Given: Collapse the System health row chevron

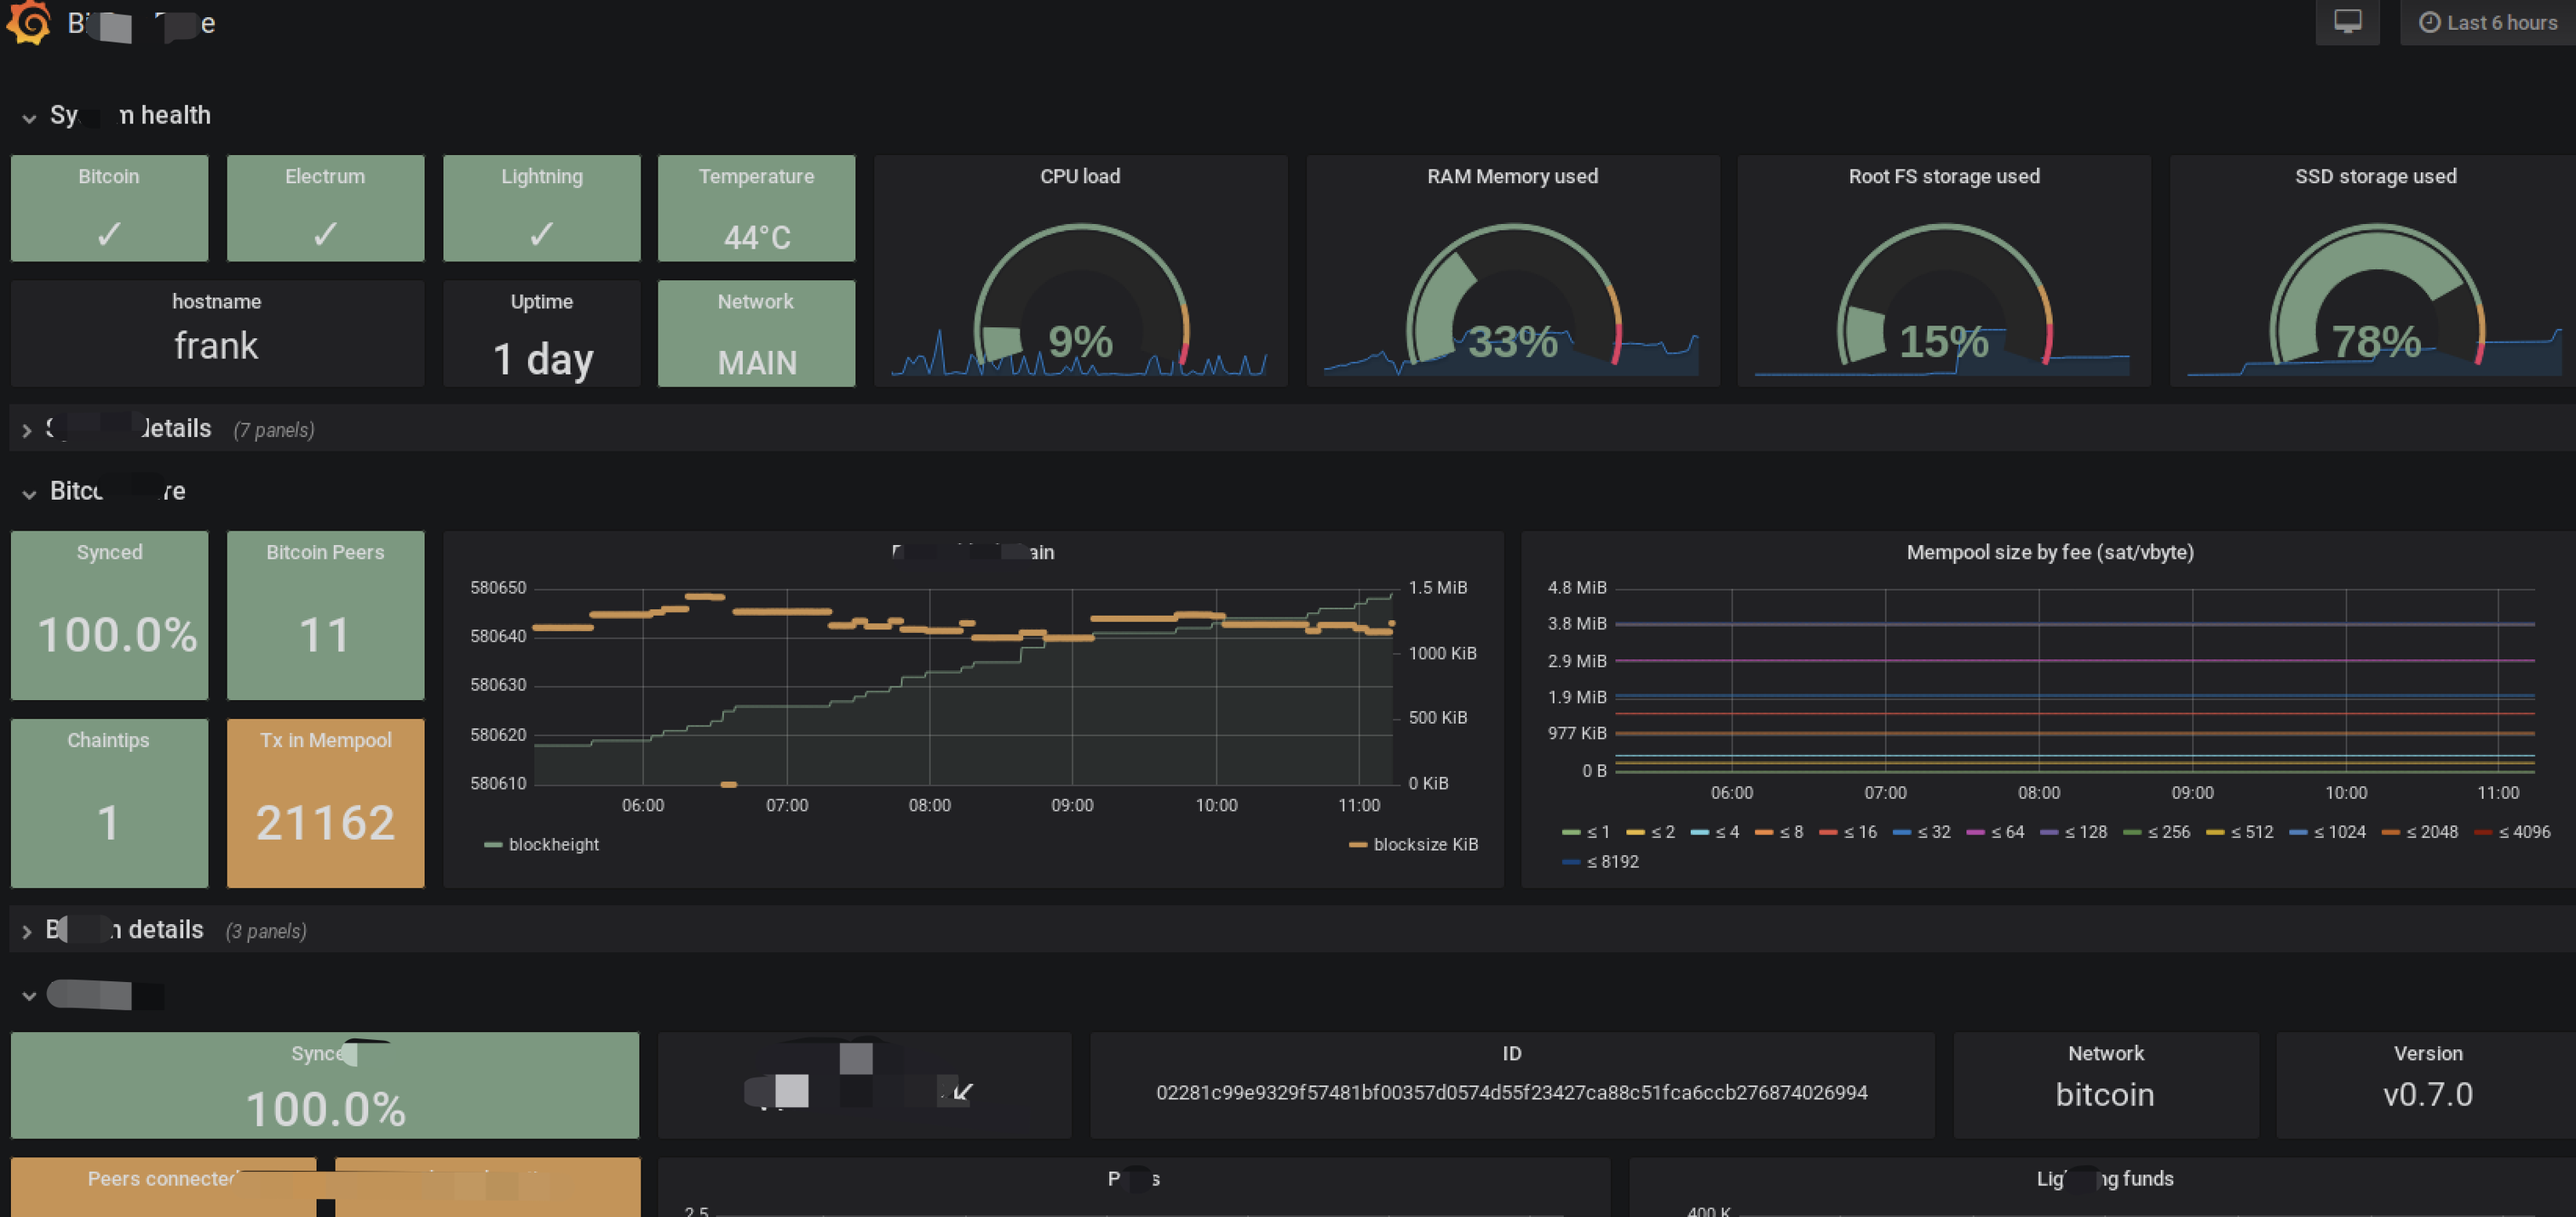Looking at the screenshot, I should click(29, 118).
